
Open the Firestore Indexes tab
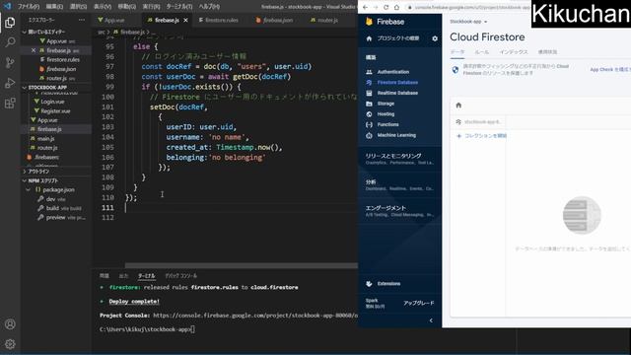pos(514,52)
